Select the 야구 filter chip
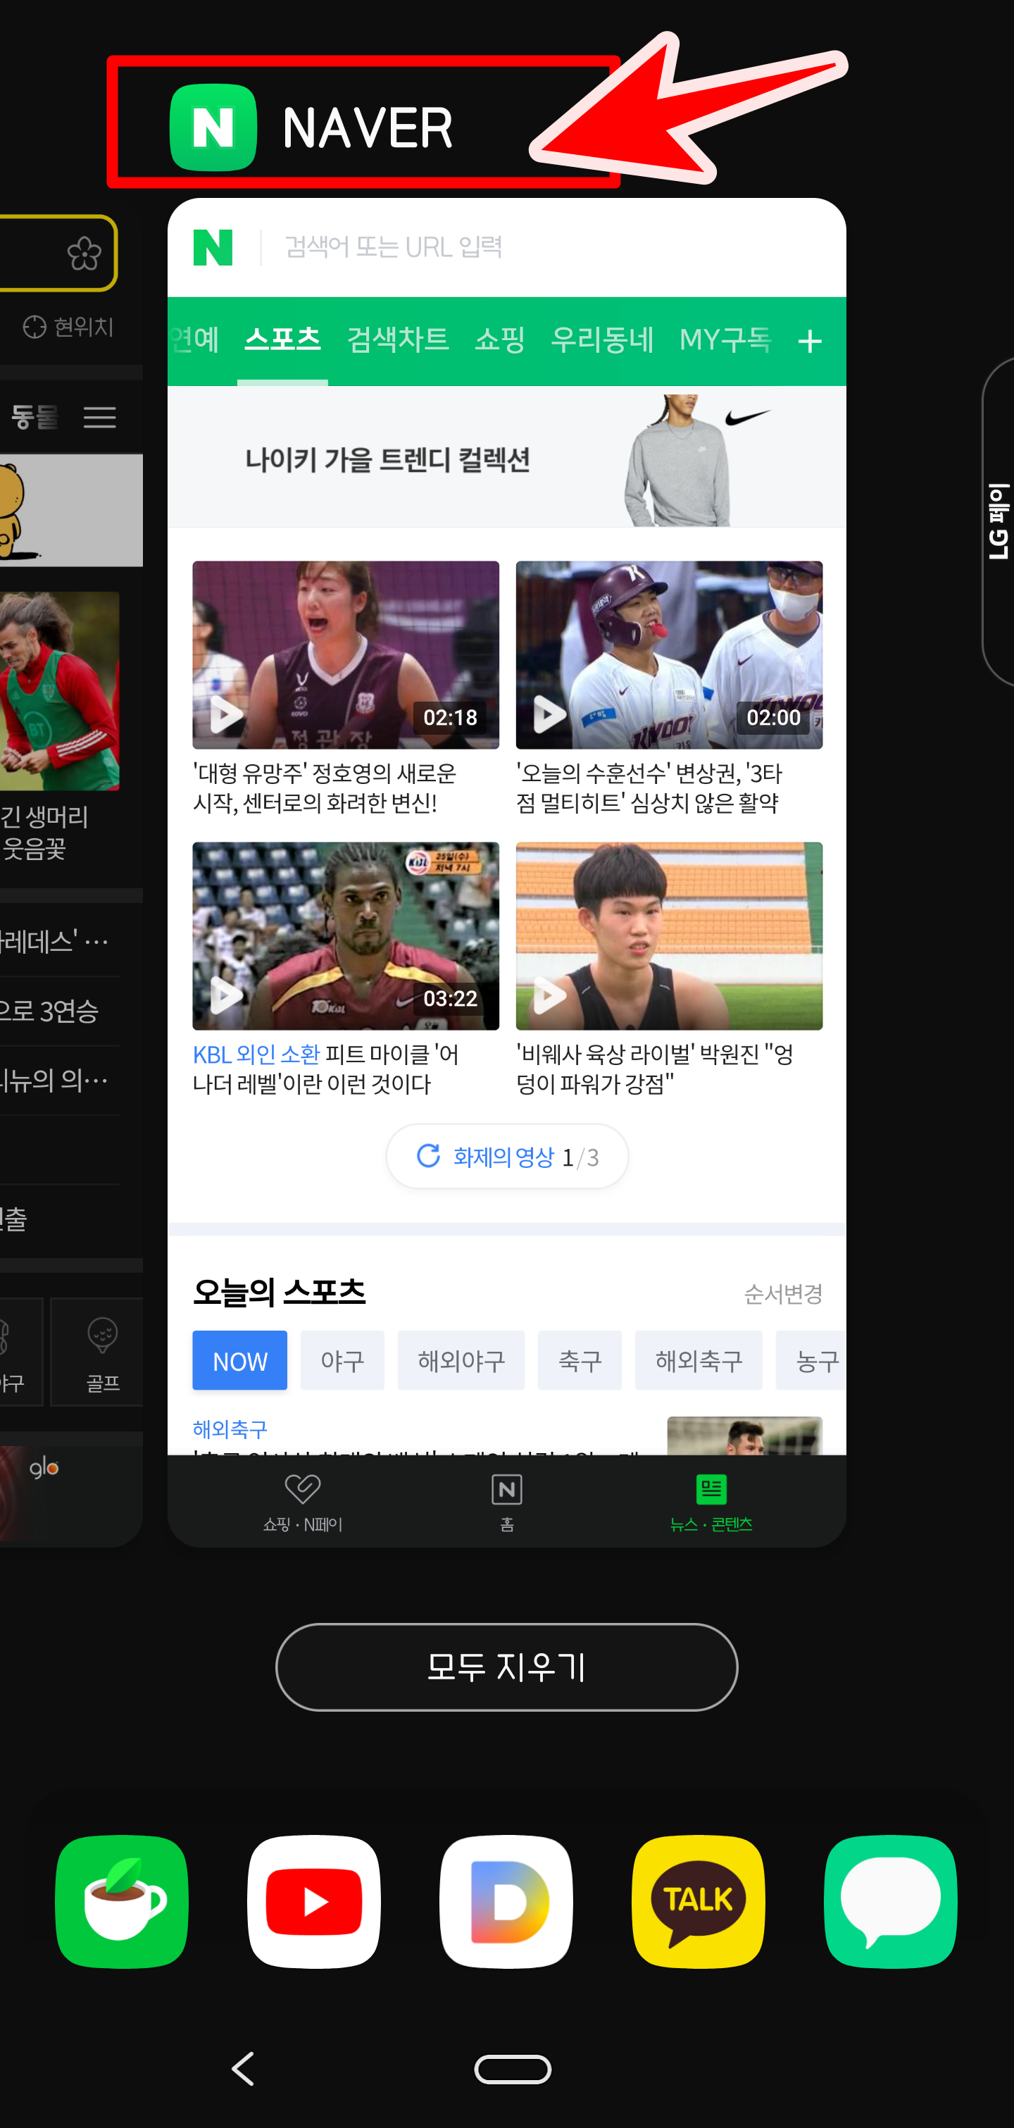 coord(342,1359)
